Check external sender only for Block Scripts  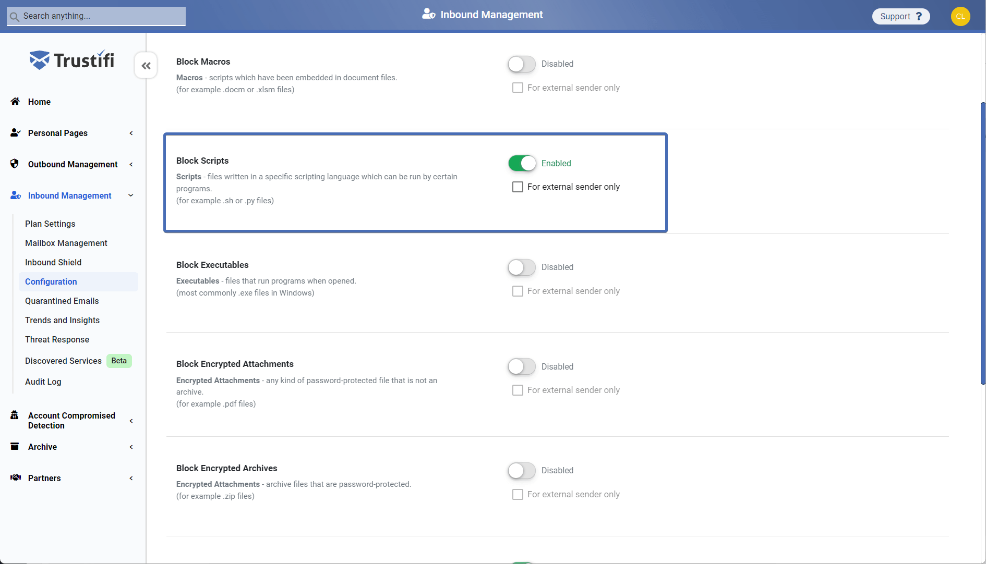(518, 187)
